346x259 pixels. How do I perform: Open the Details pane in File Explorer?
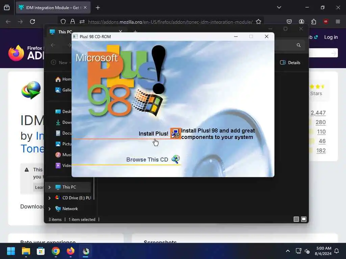(290, 62)
